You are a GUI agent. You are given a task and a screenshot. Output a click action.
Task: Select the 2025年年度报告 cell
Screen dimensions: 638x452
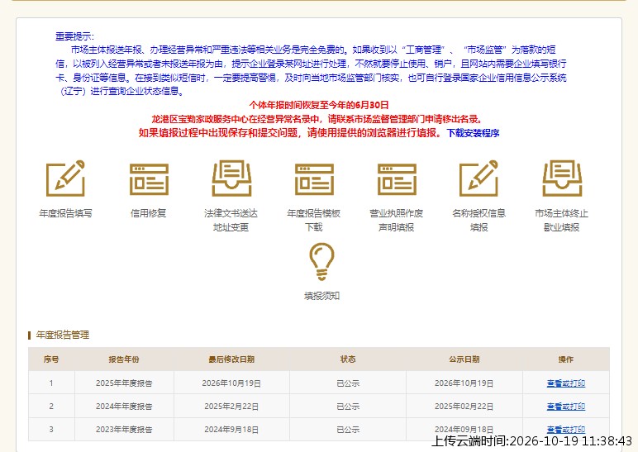tap(124, 383)
